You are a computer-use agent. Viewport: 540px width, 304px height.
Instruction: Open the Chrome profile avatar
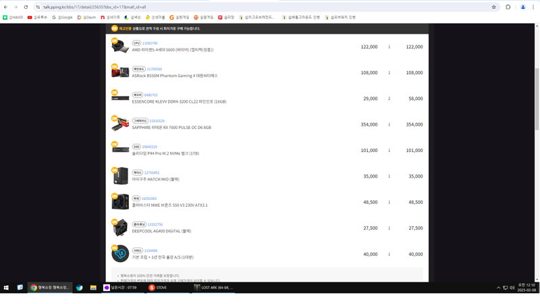click(522, 7)
